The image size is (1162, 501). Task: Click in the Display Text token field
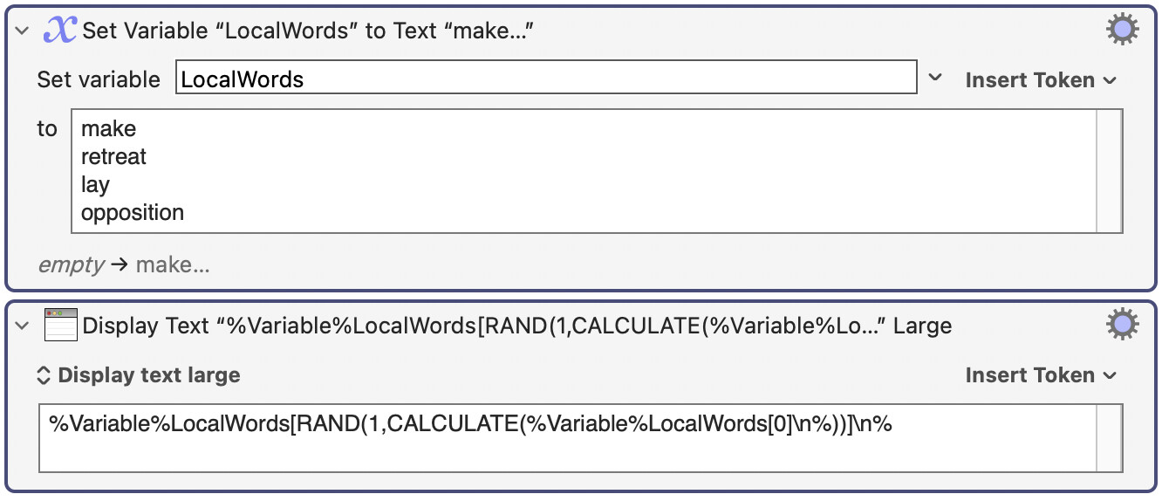(567, 437)
